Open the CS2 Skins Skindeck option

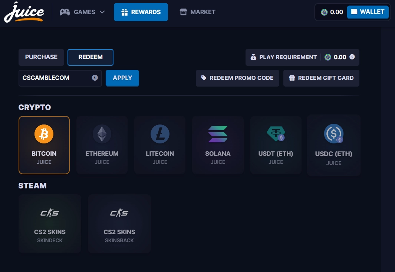click(x=49, y=223)
